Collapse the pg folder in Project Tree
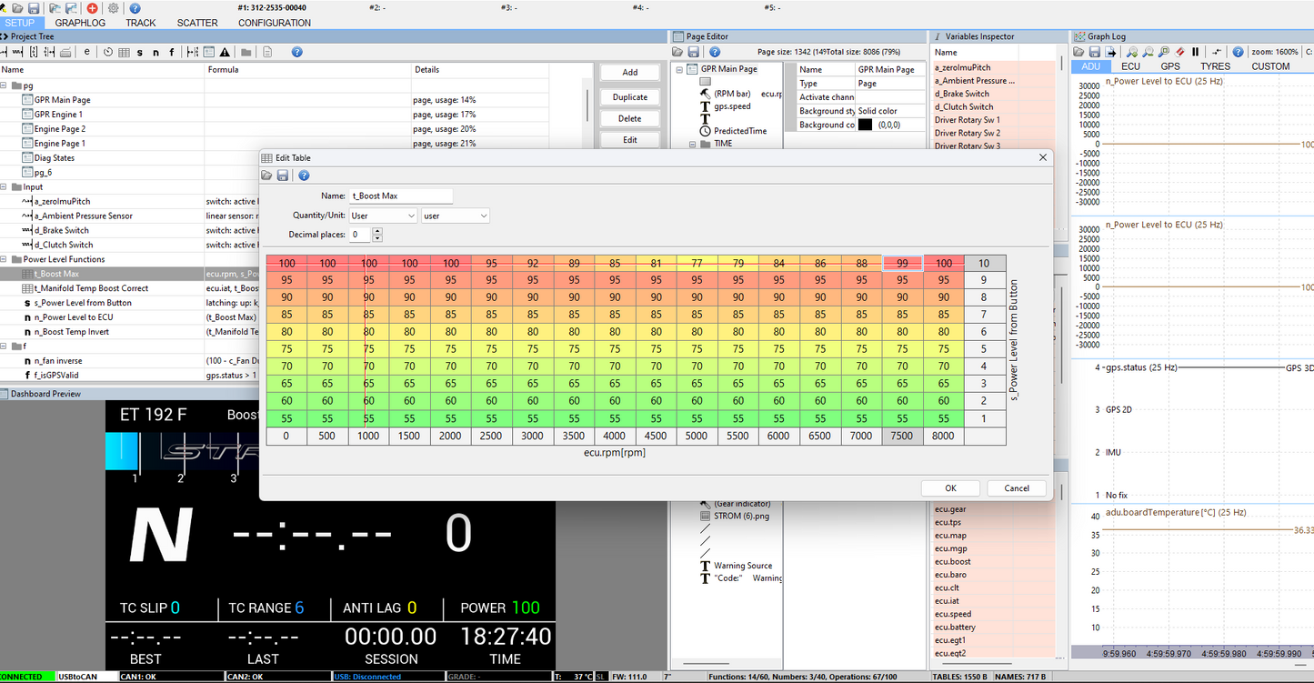The width and height of the screenshot is (1314, 683). click(5, 85)
